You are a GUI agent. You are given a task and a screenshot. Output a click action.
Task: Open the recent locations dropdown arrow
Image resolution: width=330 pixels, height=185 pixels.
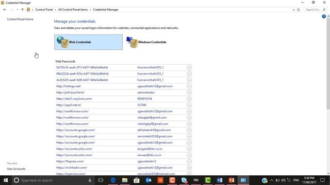(x=17, y=10)
